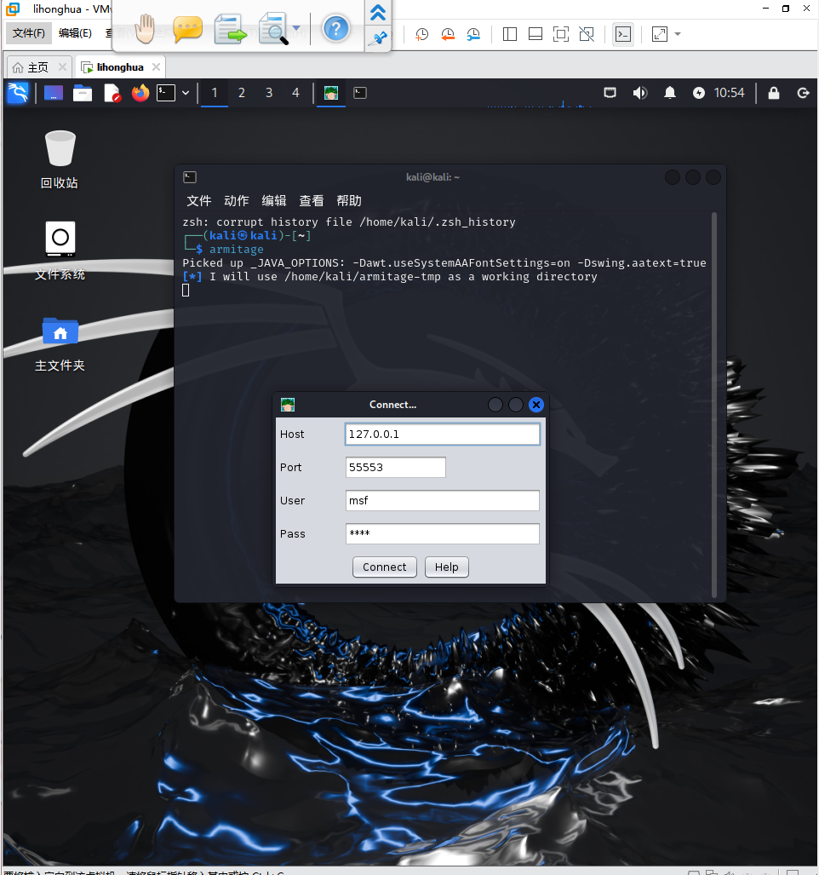Open the Kali applications menu
The width and height of the screenshot is (819, 875).
pyautogui.click(x=17, y=93)
